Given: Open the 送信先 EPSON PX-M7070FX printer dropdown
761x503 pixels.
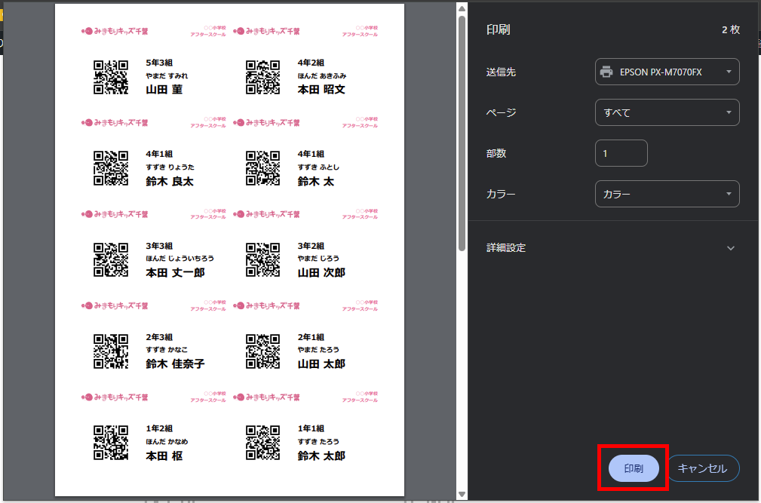Looking at the screenshot, I should tap(667, 72).
